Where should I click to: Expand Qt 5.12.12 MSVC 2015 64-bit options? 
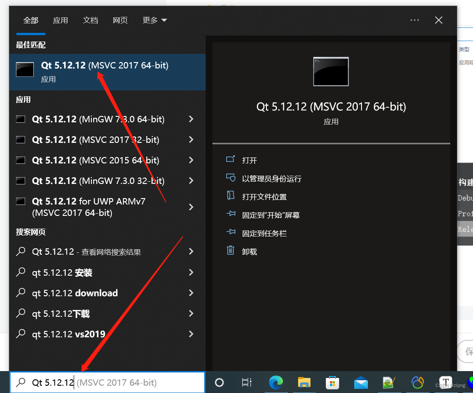coord(191,160)
